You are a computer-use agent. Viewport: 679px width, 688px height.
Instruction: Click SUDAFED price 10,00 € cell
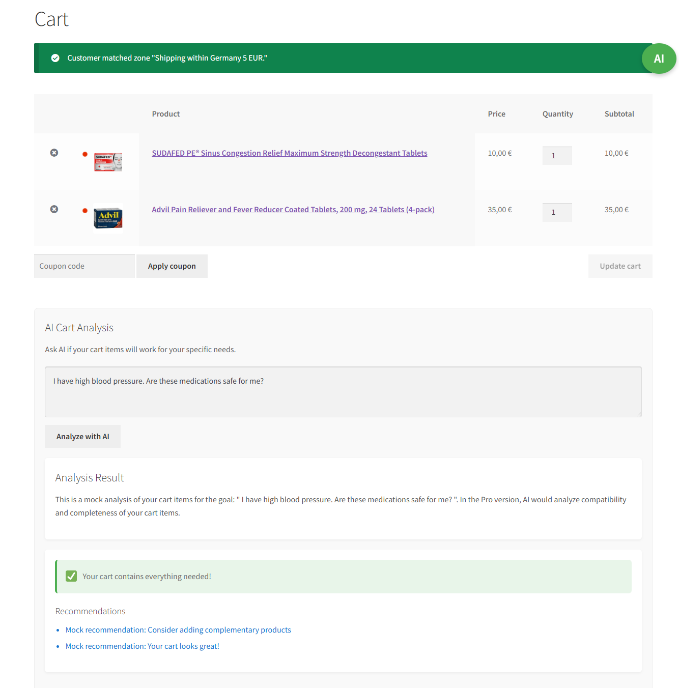500,153
